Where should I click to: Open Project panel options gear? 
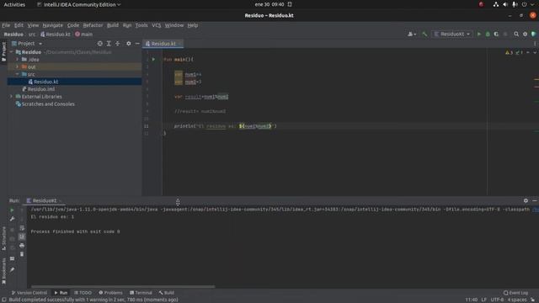click(129, 44)
